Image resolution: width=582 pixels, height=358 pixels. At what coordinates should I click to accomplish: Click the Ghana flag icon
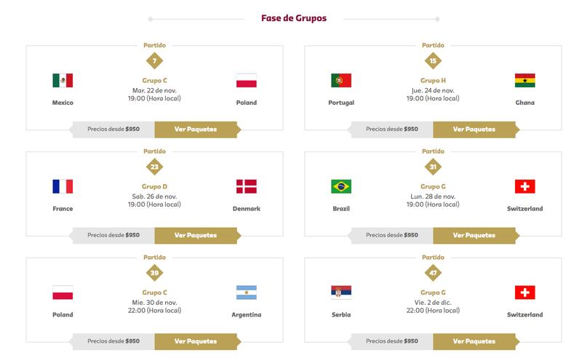tap(525, 80)
